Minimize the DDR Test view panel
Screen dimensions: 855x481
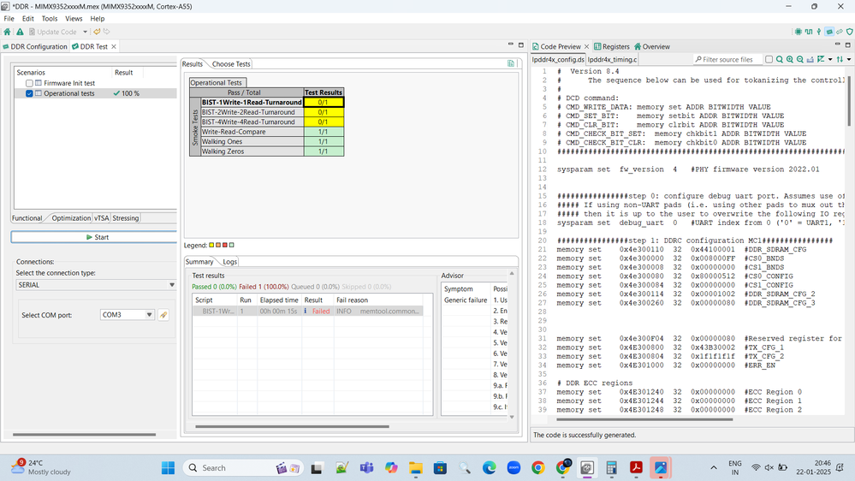(x=511, y=45)
